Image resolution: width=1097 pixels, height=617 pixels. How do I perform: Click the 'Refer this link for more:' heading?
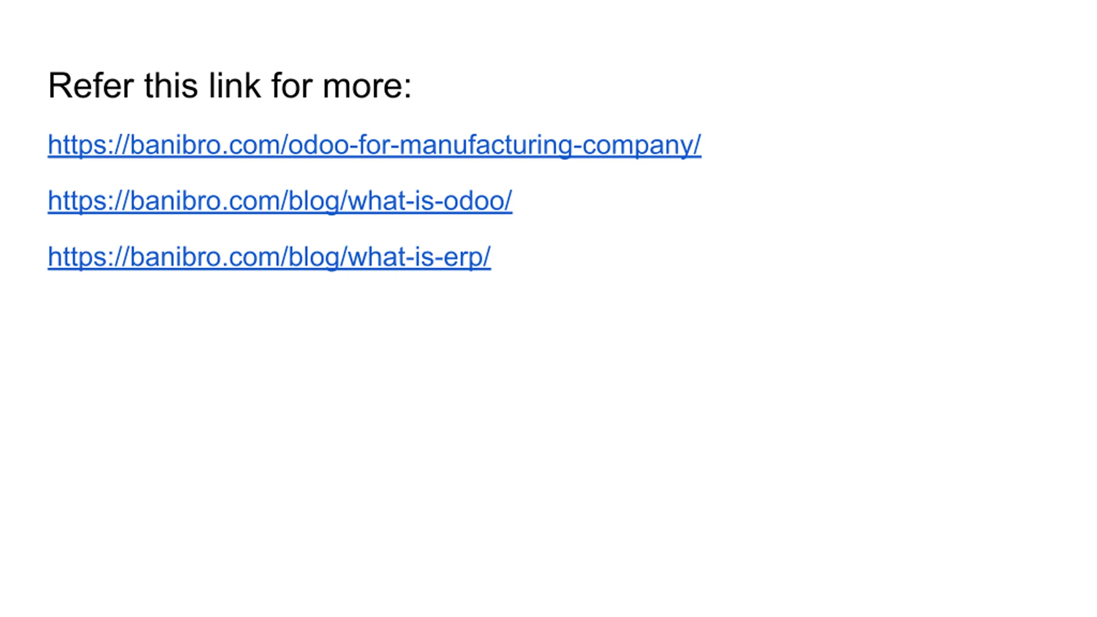pyautogui.click(x=230, y=85)
